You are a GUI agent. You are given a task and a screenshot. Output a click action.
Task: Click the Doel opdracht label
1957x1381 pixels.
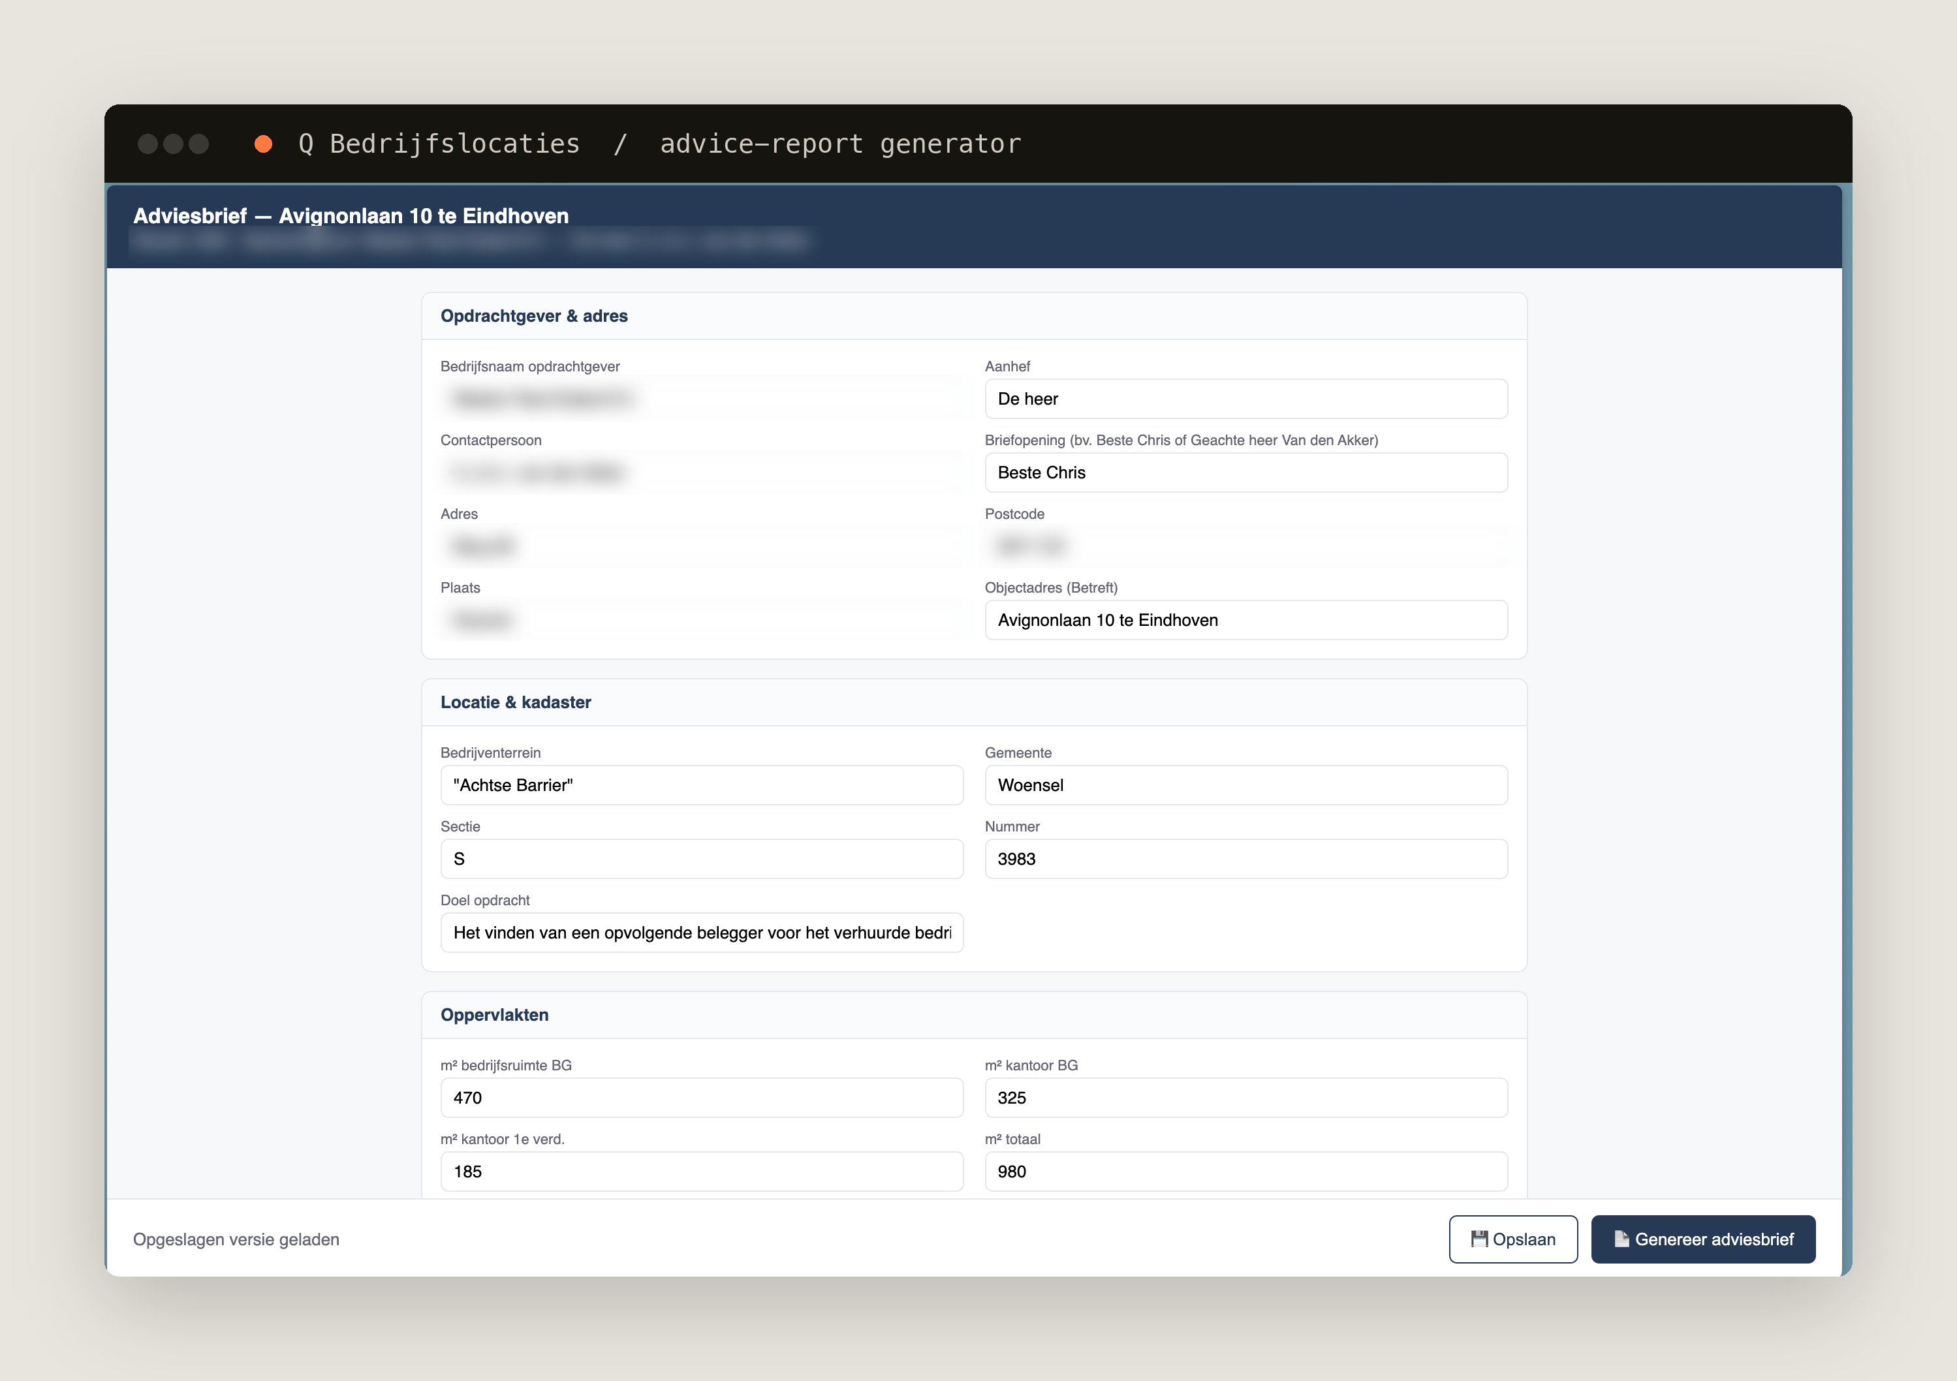tap(485, 901)
